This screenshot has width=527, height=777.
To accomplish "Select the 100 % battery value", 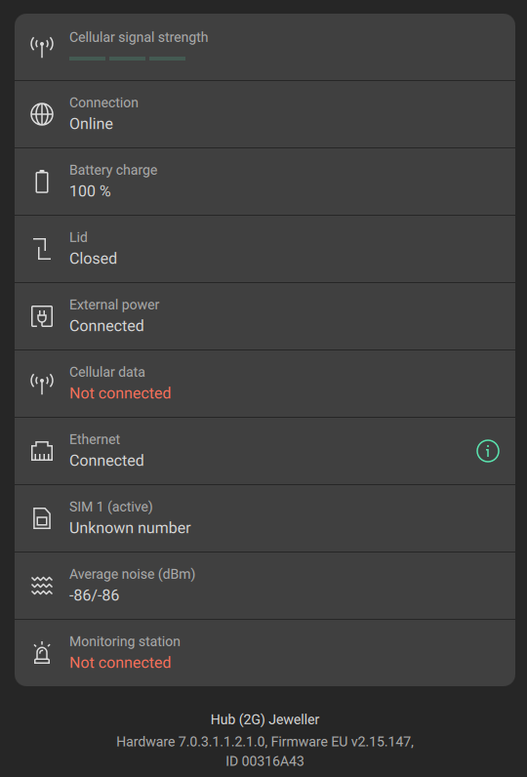I will click(x=90, y=191).
